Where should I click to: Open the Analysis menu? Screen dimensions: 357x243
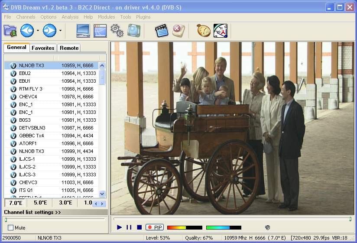click(x=70, y=17)
